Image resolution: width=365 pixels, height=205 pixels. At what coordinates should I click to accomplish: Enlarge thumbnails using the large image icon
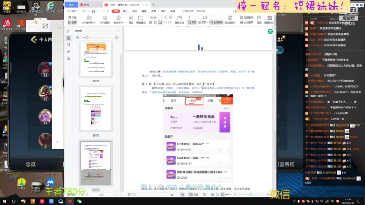coord(117,37)
